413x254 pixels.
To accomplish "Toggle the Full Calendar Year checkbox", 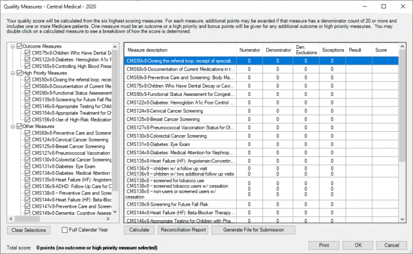I will [65, 230].
